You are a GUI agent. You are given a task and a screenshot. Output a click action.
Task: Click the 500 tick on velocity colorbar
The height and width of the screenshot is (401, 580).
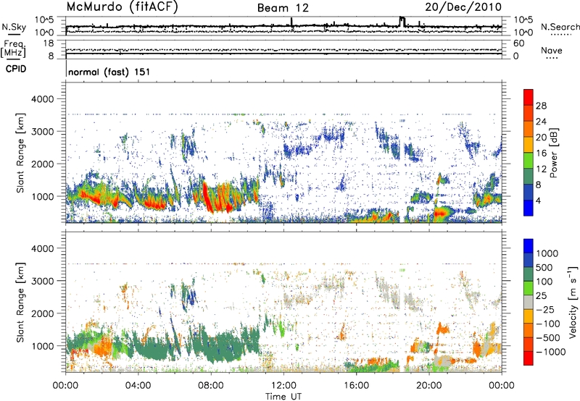[x=544, y=267]
